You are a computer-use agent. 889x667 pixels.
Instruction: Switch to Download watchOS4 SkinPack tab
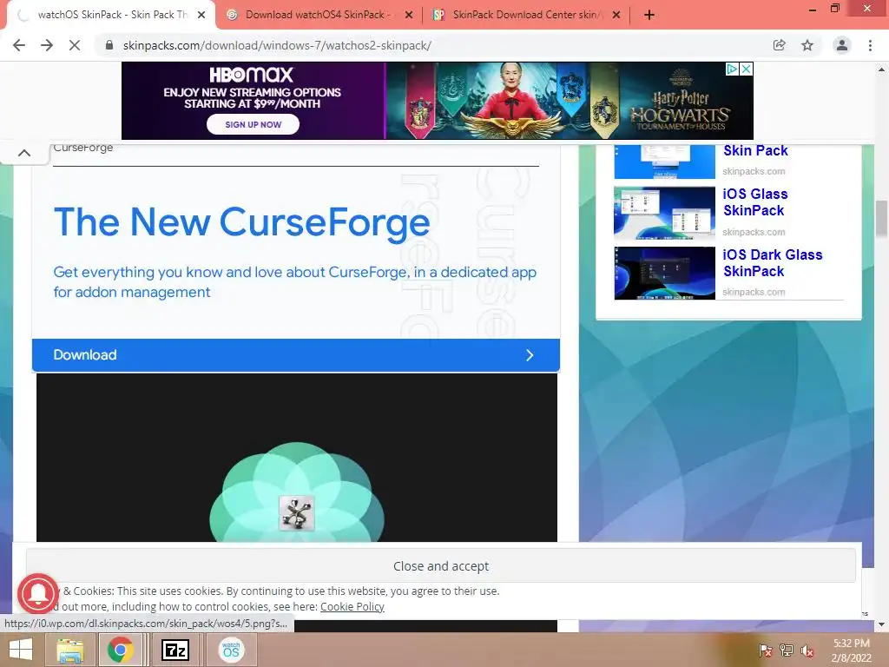point(318,15)
